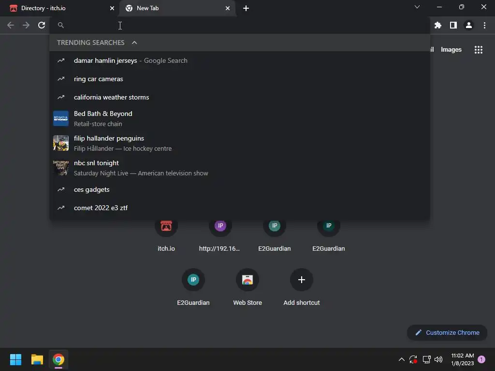Viewport: 495px width, 371px height.
Task: Open File Explorer from taskbar
Action: point(37,359)
